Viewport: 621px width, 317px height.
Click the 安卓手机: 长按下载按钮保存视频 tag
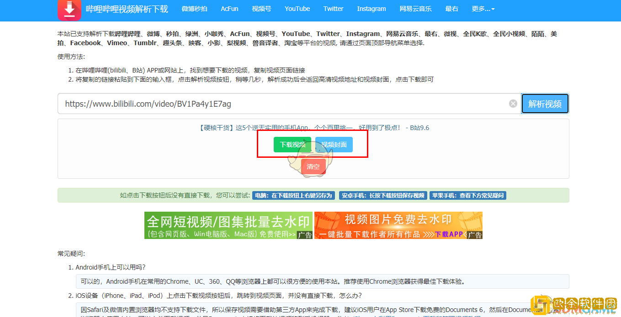[x=383, y=195]
